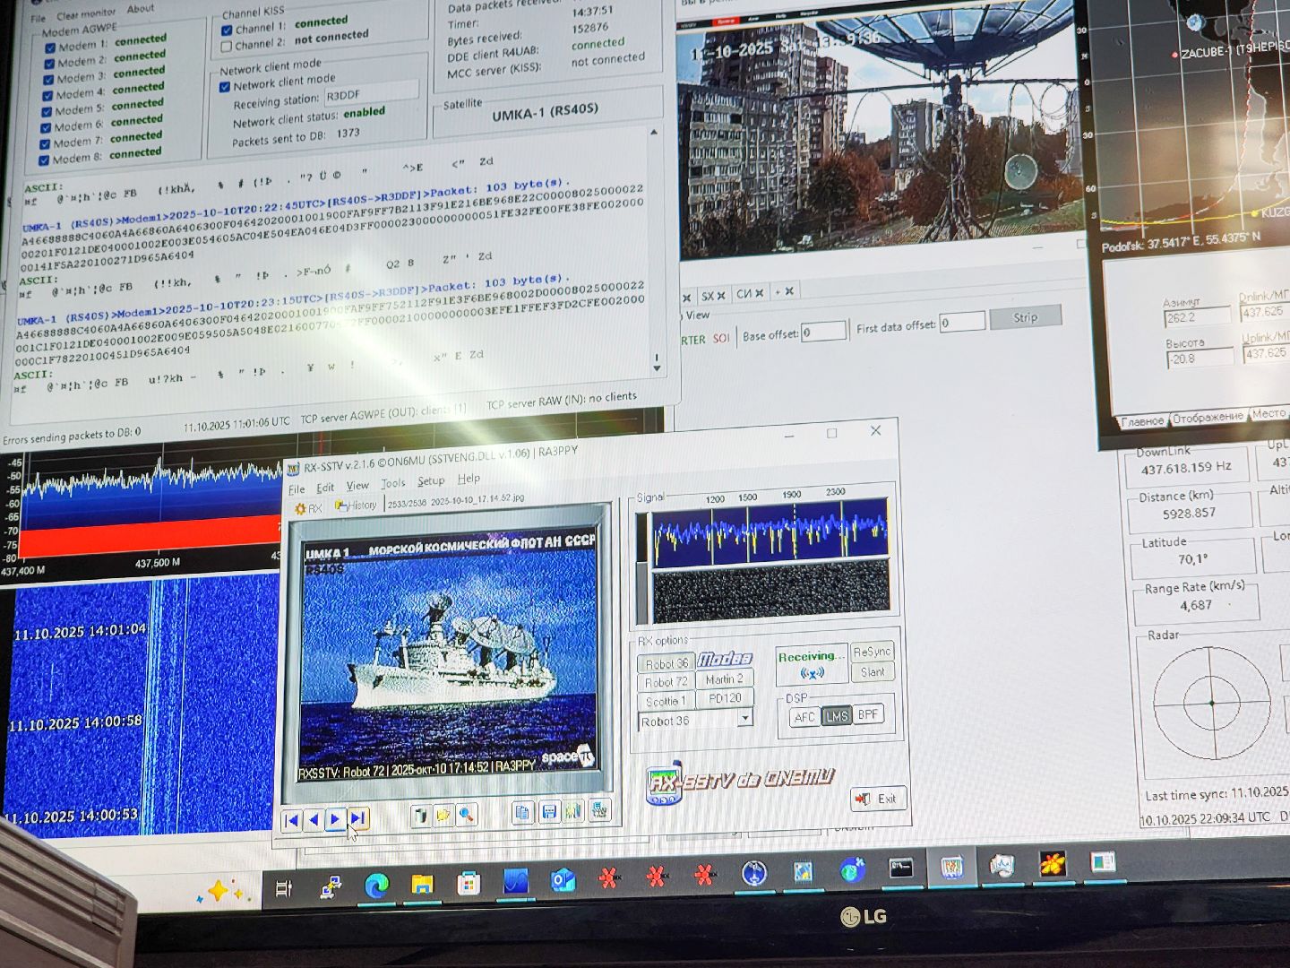Click the trash delete image icon
Screen dimensions: 1290x968
[419, 815]
